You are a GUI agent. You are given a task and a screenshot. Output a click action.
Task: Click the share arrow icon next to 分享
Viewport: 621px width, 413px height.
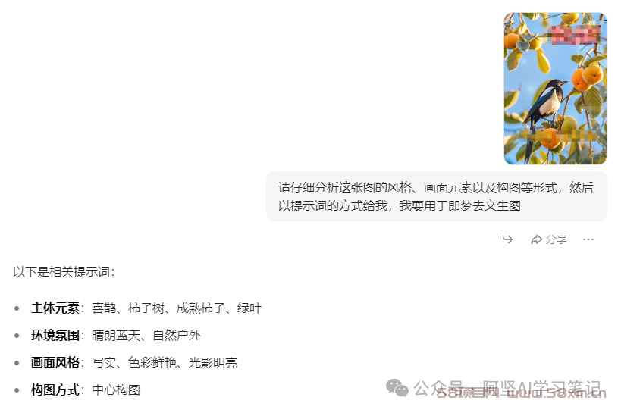(536, 239)
